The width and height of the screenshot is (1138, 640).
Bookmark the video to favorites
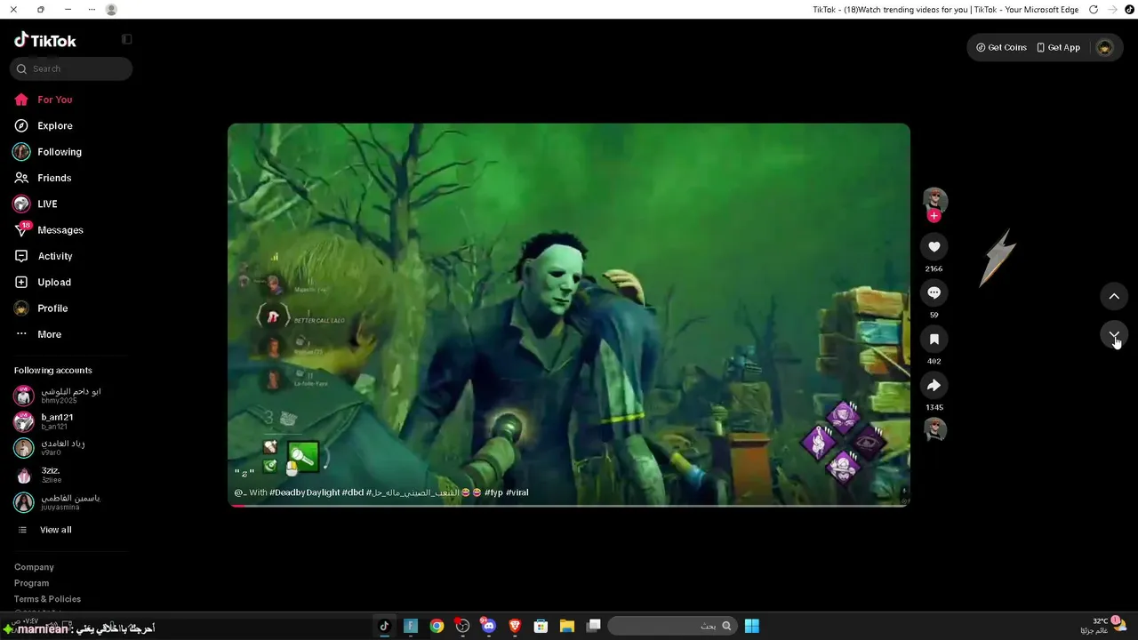(934, 339)
